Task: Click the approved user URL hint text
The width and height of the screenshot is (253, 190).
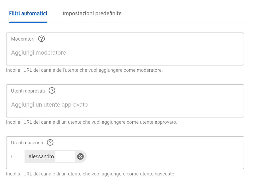Action: click(x=92, y=122)
